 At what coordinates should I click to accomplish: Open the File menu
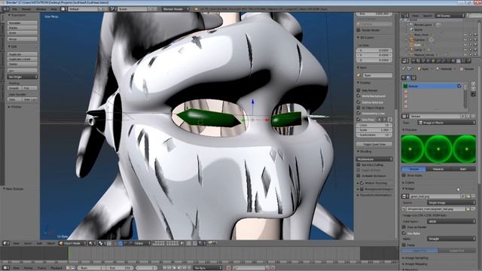pos(15,9)
